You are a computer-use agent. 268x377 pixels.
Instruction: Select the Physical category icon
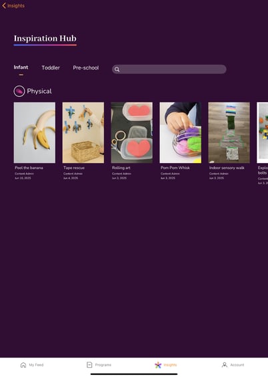[19, 92]
